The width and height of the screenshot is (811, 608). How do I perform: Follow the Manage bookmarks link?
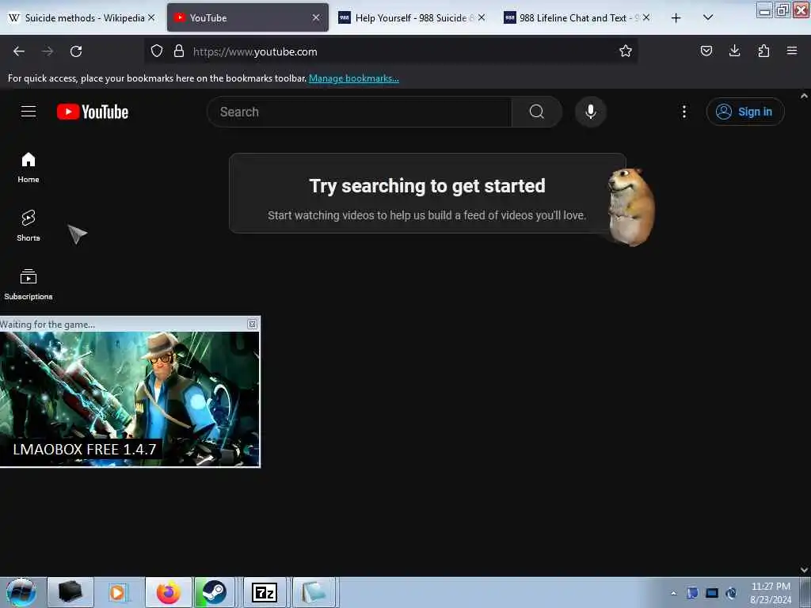(x=354, y=78)
